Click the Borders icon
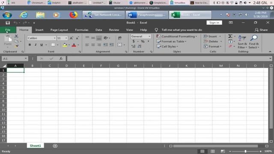 pos(53,45)
